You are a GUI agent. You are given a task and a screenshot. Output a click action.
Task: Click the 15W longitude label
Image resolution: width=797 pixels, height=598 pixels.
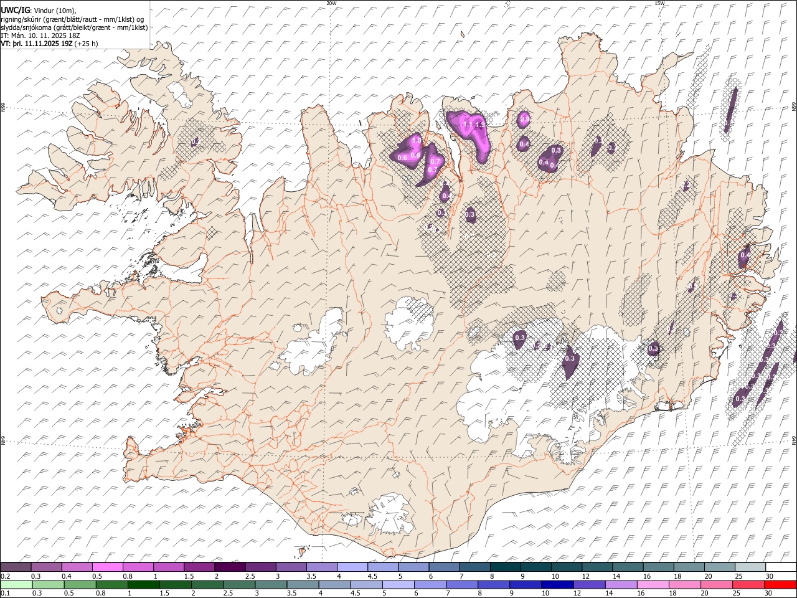659,3
